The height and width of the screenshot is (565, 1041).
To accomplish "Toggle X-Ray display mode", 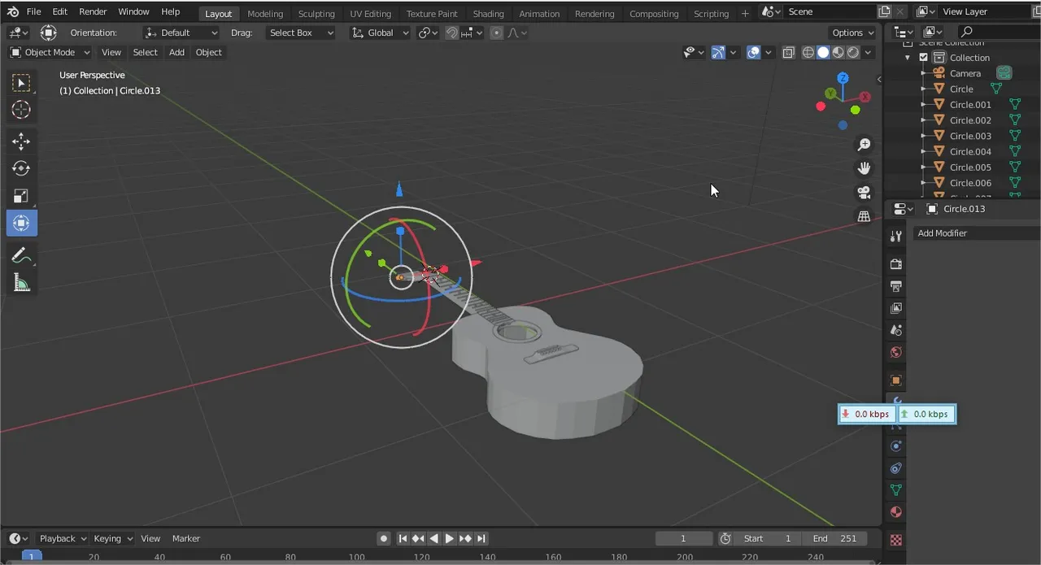I will [x=788, y=52].
